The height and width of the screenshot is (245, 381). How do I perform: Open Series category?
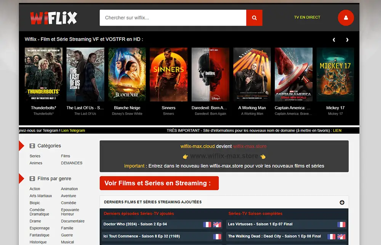tap(35, 156)
